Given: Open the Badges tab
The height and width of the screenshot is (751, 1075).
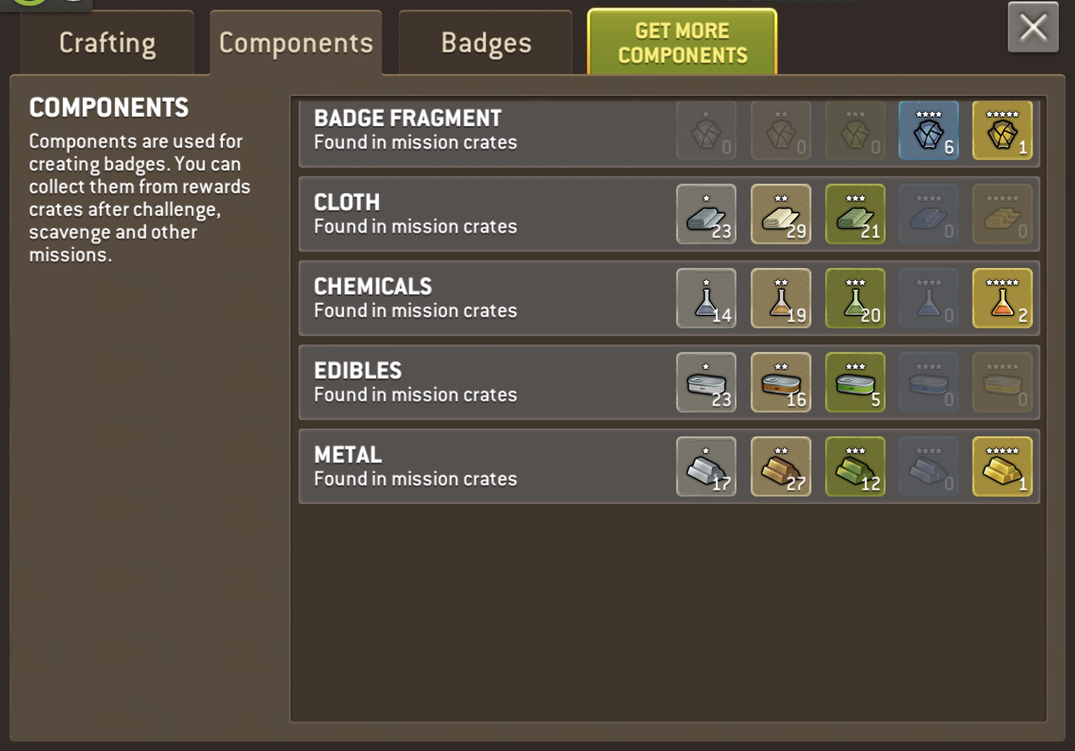Looking at the screenshot, I should click(486, 43).
